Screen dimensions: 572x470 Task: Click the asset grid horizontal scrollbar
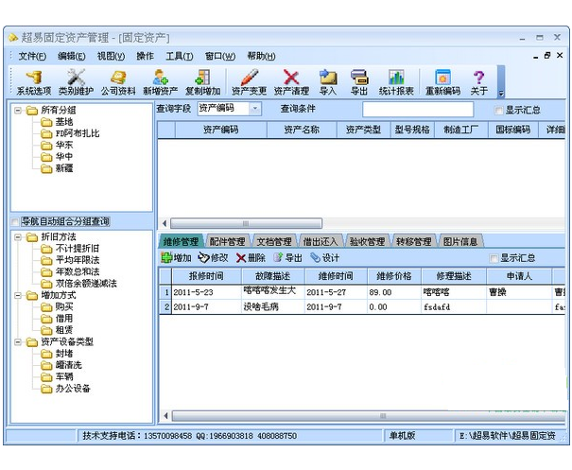click(359, 223)
